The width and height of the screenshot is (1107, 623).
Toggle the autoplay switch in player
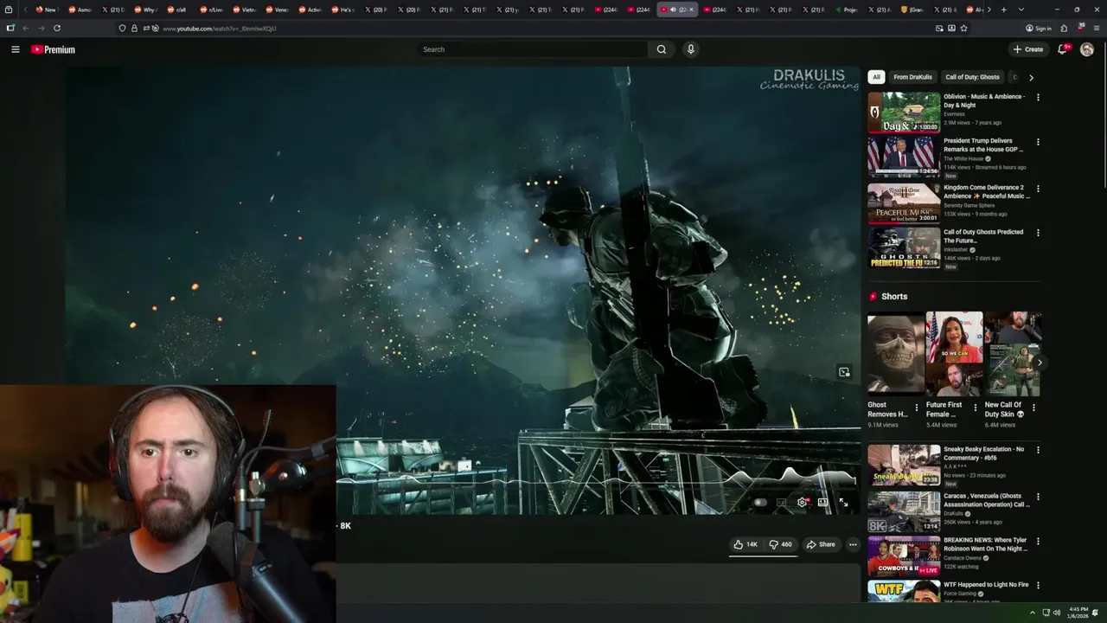pos(760,502)
